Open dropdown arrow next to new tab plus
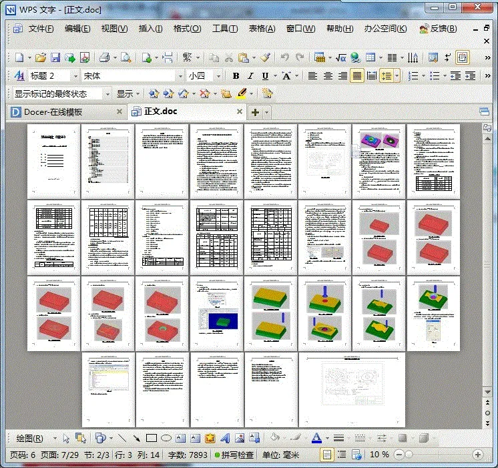The height and width of the screenshot is (468, 498). pos(267,112)
